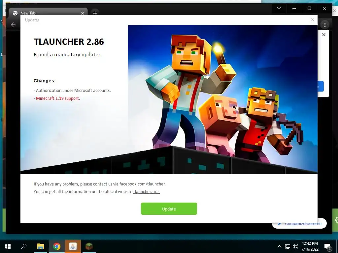Dismiss the Chrome side popup
The height and width of the screenshot is (253, 338).
[x=323, y=35]
